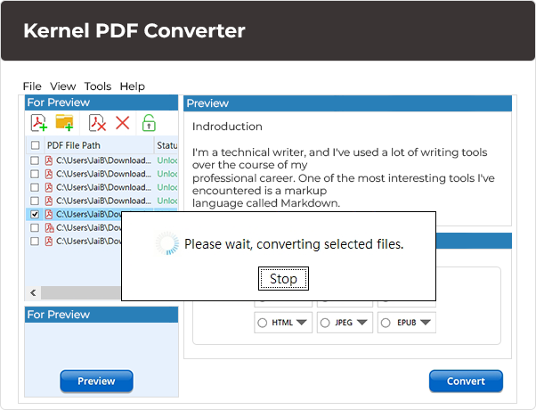Expand the JPEG format dropdown arrow
The height and width of the screenshot is (410, 536).
[x=362, y=323]
